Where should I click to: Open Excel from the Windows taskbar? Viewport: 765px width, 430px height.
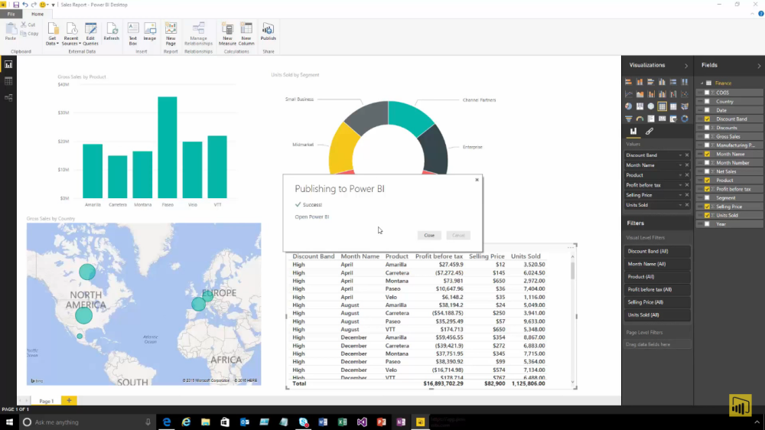[342, 422]
